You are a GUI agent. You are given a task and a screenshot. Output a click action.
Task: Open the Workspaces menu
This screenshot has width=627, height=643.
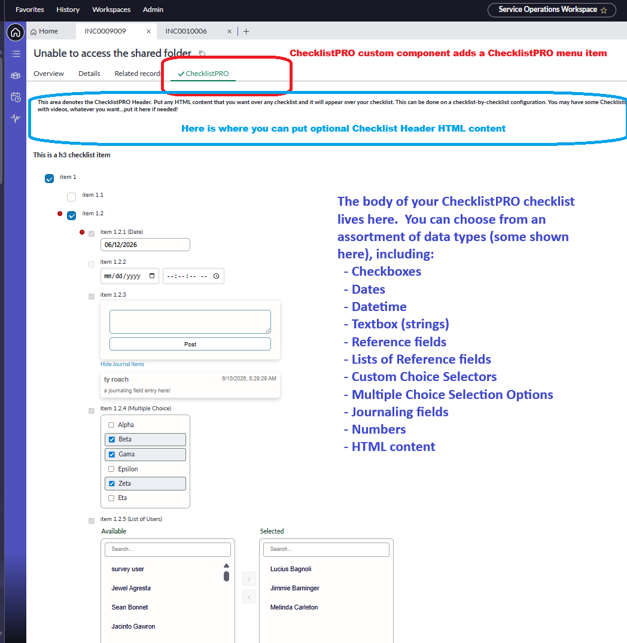tap(111, 10)
